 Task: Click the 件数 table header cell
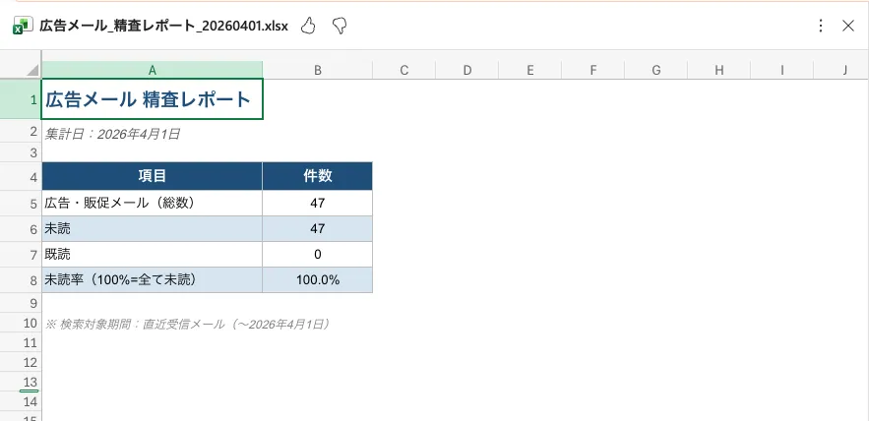click(317, 176)
